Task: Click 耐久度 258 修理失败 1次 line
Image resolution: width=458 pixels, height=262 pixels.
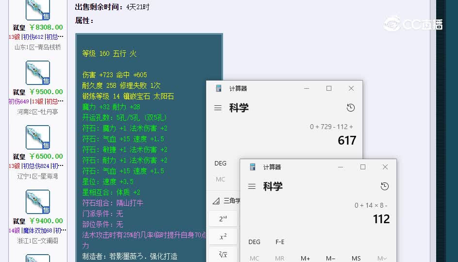Action: point(121,85)
